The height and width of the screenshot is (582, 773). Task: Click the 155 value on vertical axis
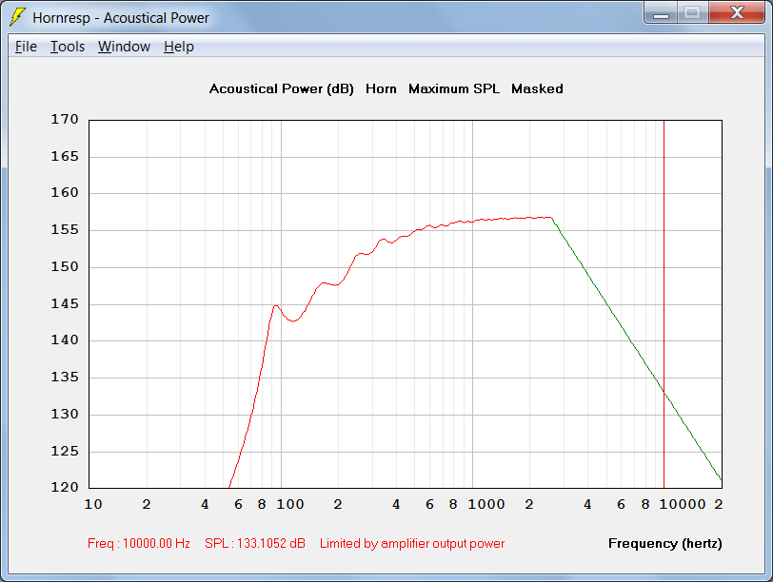pyautogui.click(x=65, y=229)
